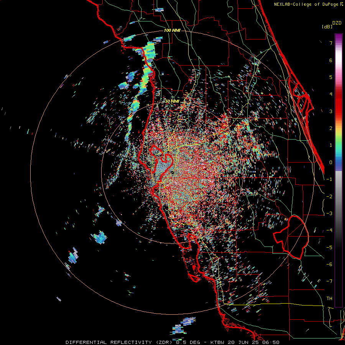This screenshot has width=345, height=345.
Task: Click the 2 value on color scale
Action: pyautogui.click(x=331, y=128)
